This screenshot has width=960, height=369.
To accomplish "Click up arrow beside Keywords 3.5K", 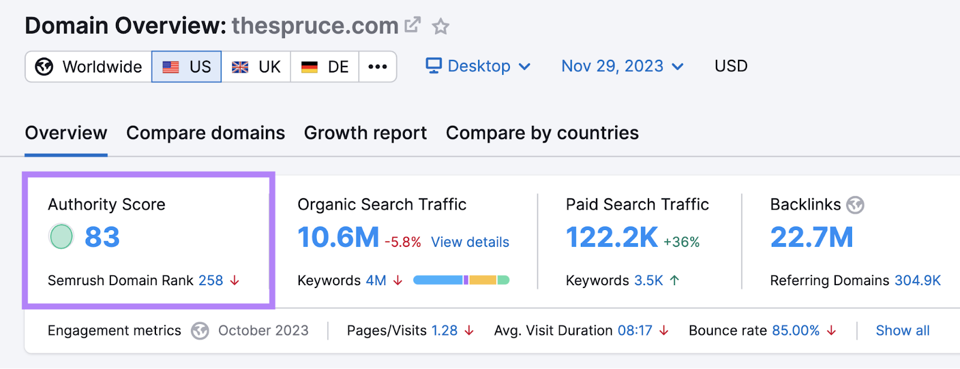I will (x=674, y=280).
